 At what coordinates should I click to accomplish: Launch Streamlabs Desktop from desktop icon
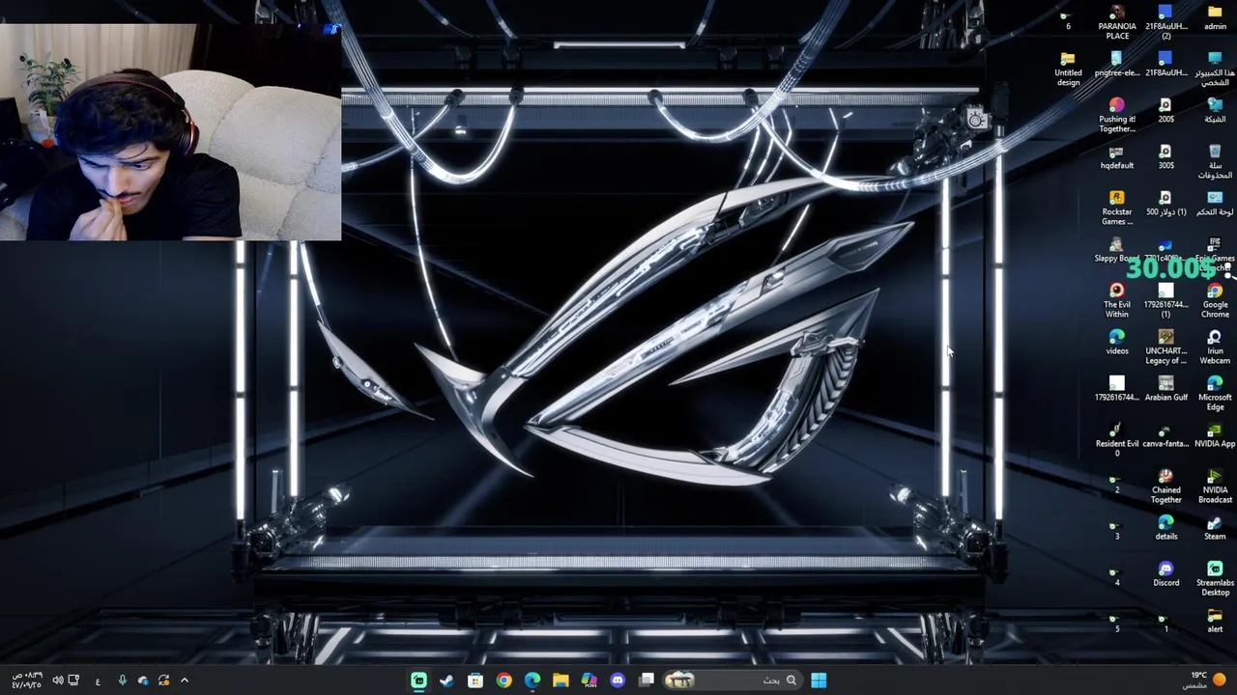pos(1215,578)
